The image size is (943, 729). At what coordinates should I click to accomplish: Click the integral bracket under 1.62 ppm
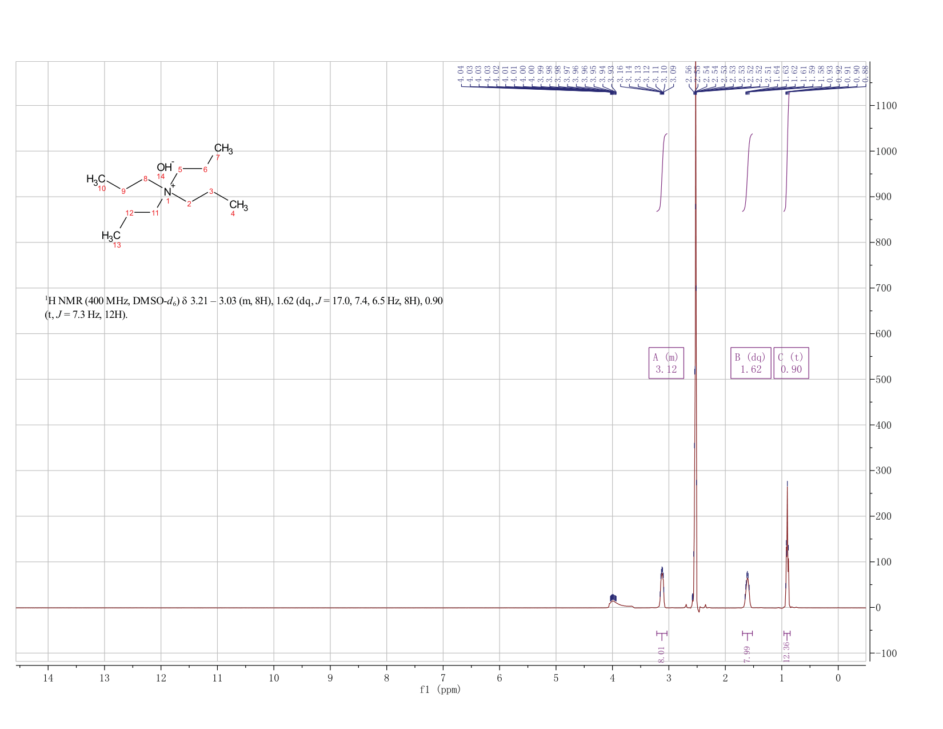point(747,634)
